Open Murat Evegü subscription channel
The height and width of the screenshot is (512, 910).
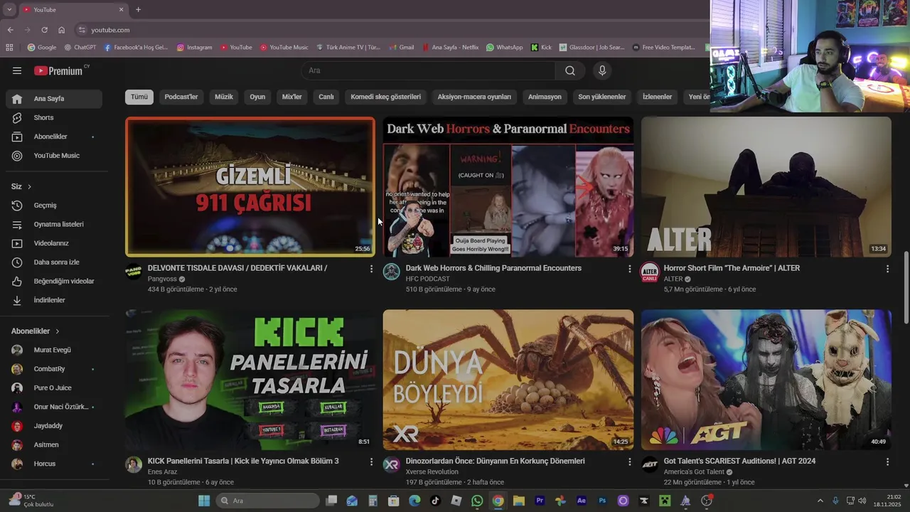pyautogui.click(x=54, y=350)
